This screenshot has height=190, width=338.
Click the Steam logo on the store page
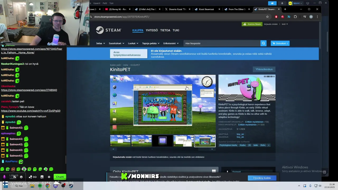coord(109,30)
